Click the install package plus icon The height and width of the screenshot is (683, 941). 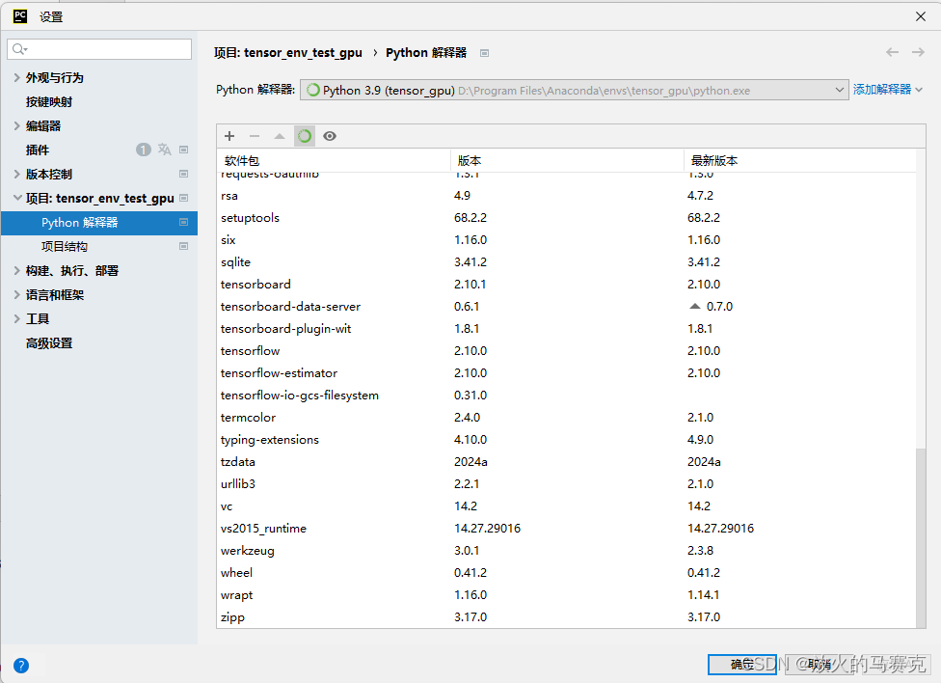click(229, 136)
